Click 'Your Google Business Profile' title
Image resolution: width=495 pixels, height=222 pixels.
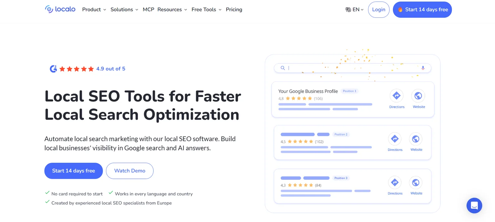308,91
